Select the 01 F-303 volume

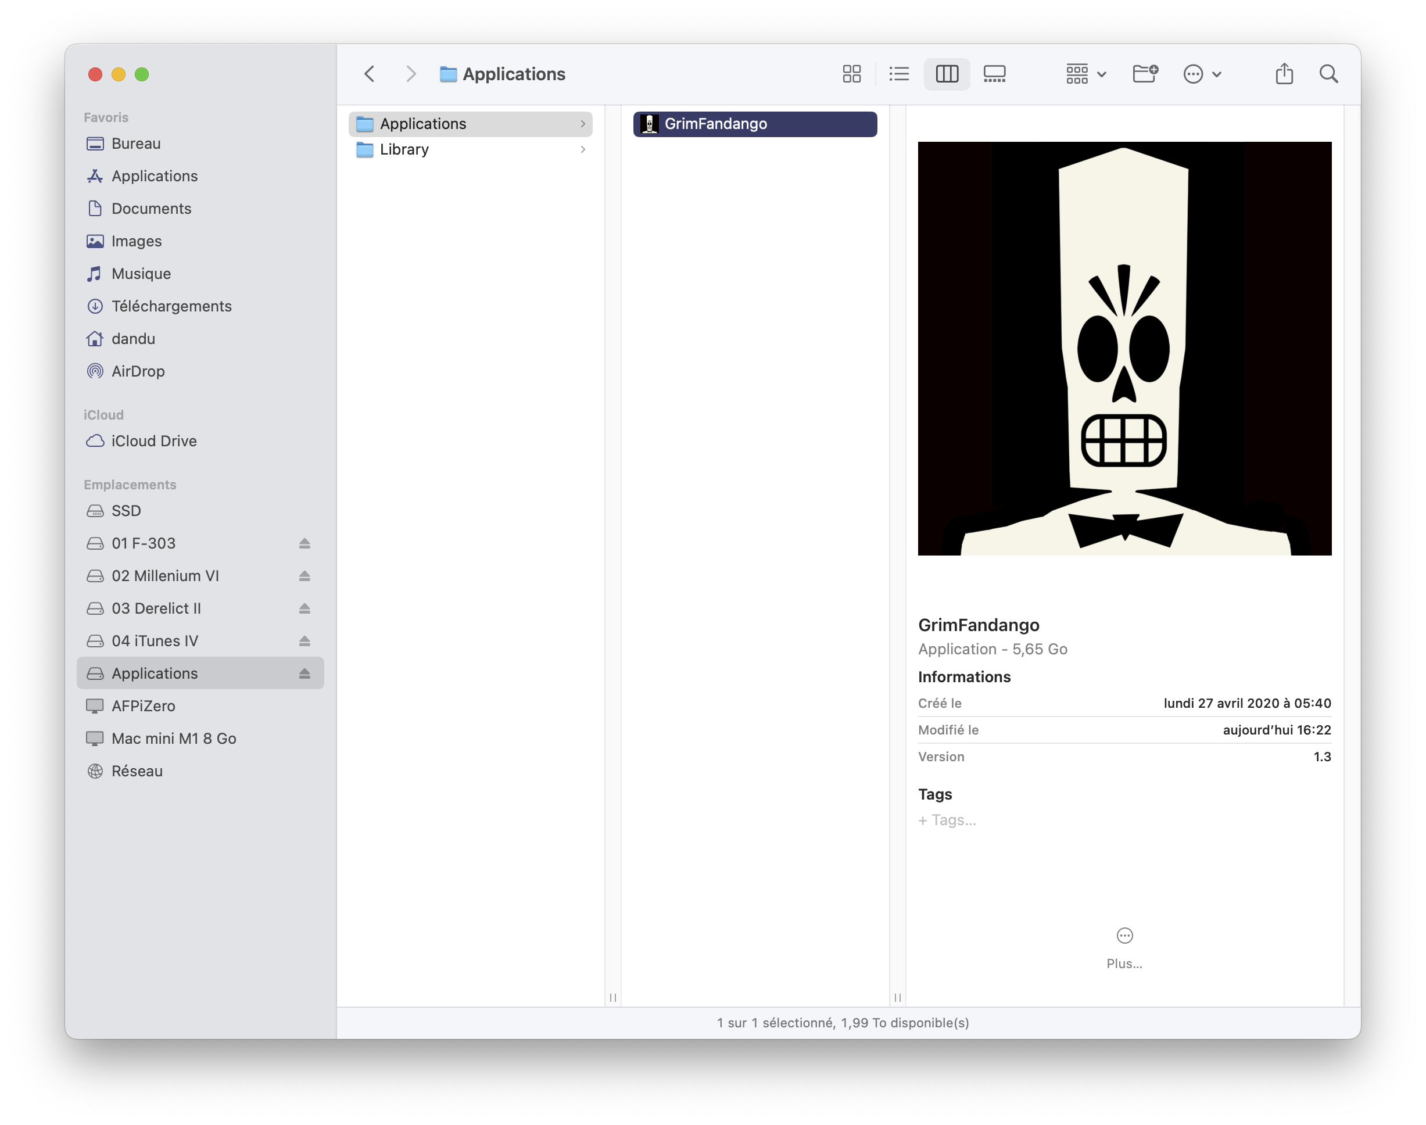tap(200, 543)
